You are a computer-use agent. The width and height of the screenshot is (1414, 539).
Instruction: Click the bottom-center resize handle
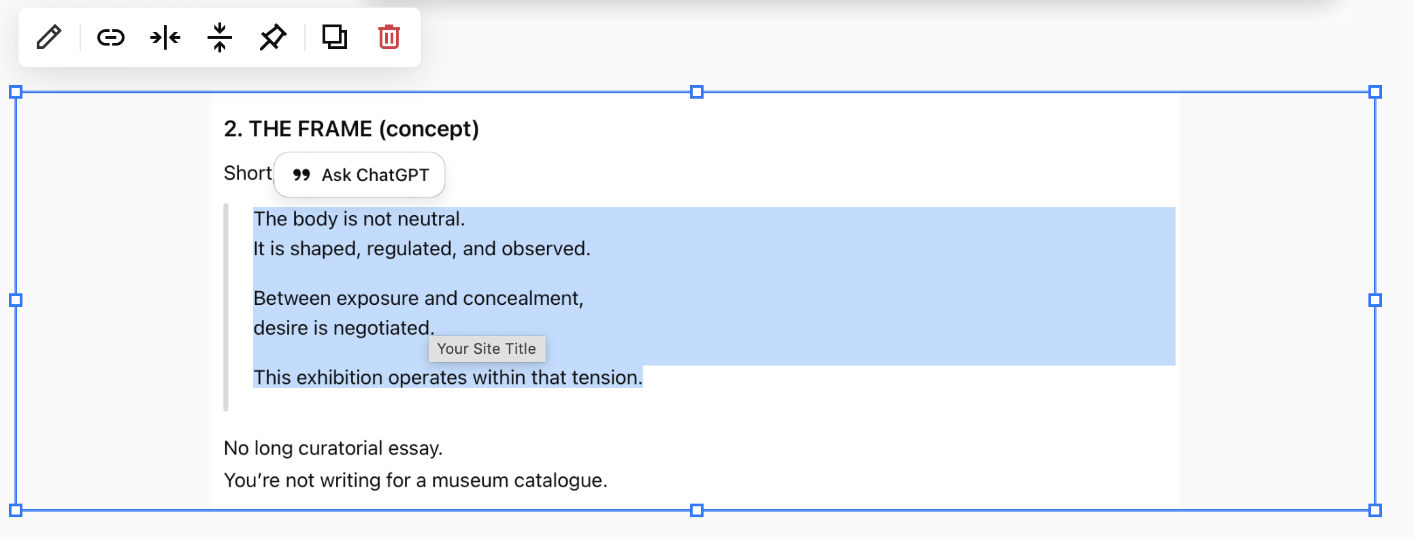pyautogui.click(x=696, y=510)
